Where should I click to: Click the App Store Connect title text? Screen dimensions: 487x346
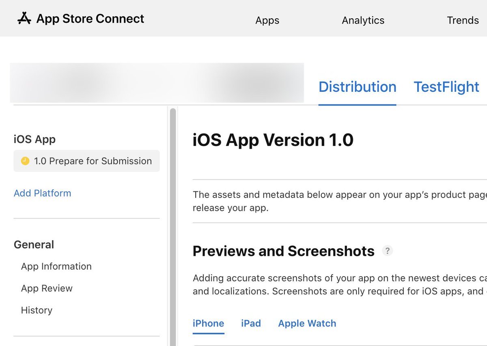click(90, 19)
